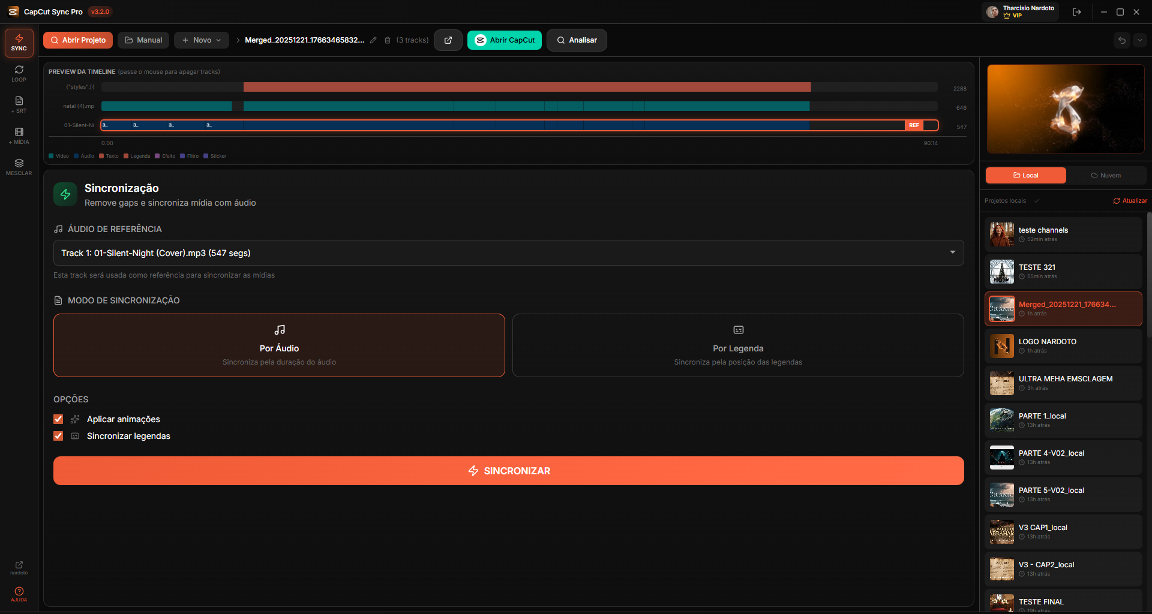Screen dimensions: 1152x614
Task: Uncheck Sincronizar legendas option
Action: click(58, 436)
